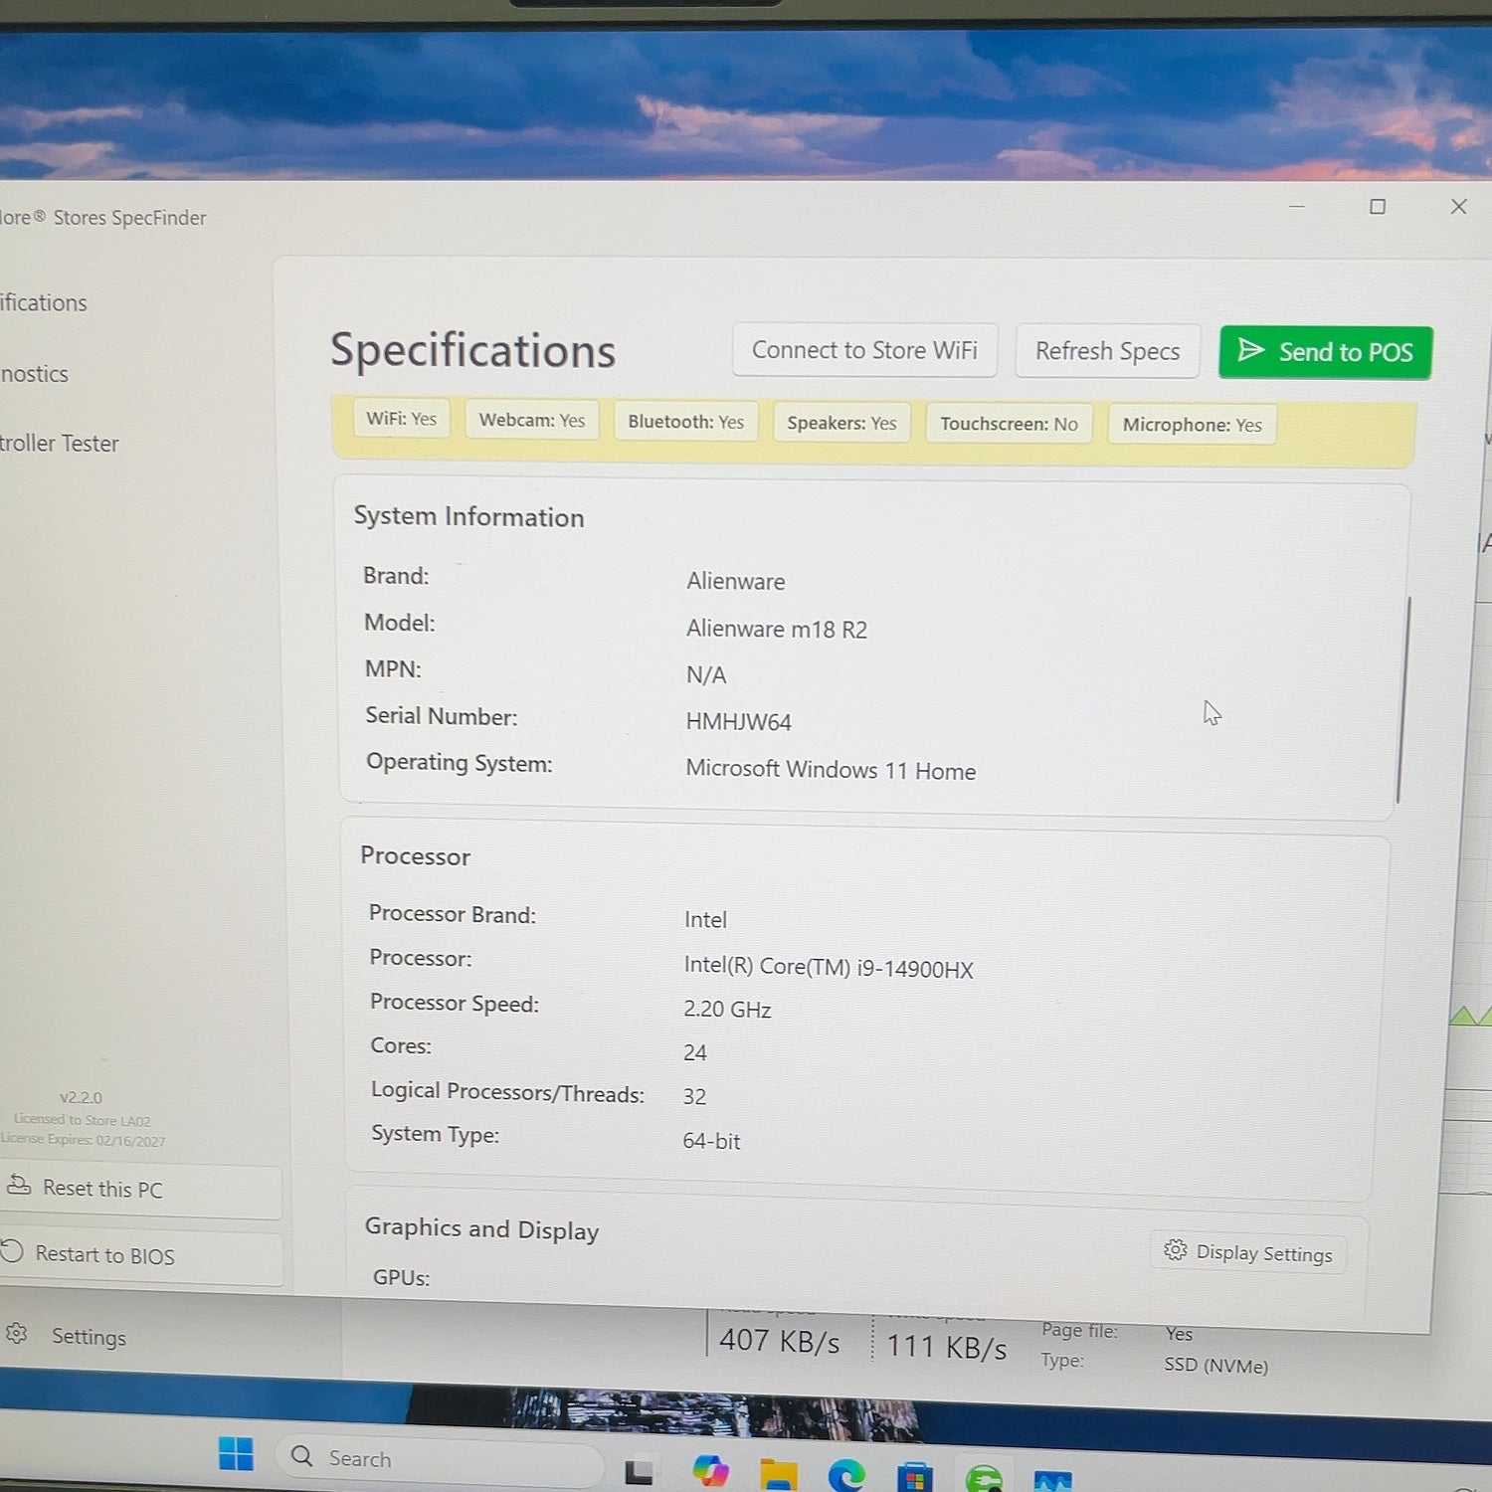
Task: Click the specifications panel vertical scrollbar
Action: pyautogui.click(x=1402, y=699)
